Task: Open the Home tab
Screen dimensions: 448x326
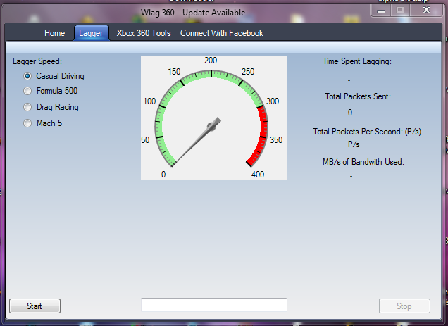Action: 54,33
